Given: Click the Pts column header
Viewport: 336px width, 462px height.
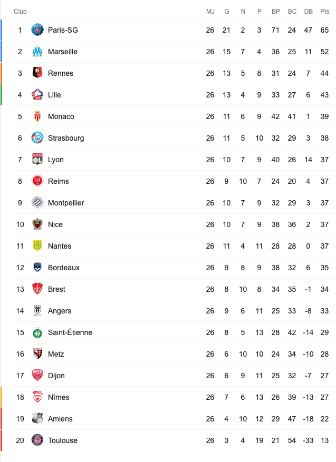Looking at the screenshot, I should [324, 12].
